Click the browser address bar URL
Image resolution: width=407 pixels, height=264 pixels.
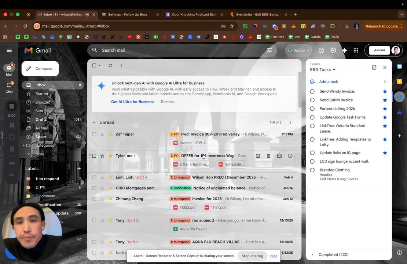tap(76, 26)
